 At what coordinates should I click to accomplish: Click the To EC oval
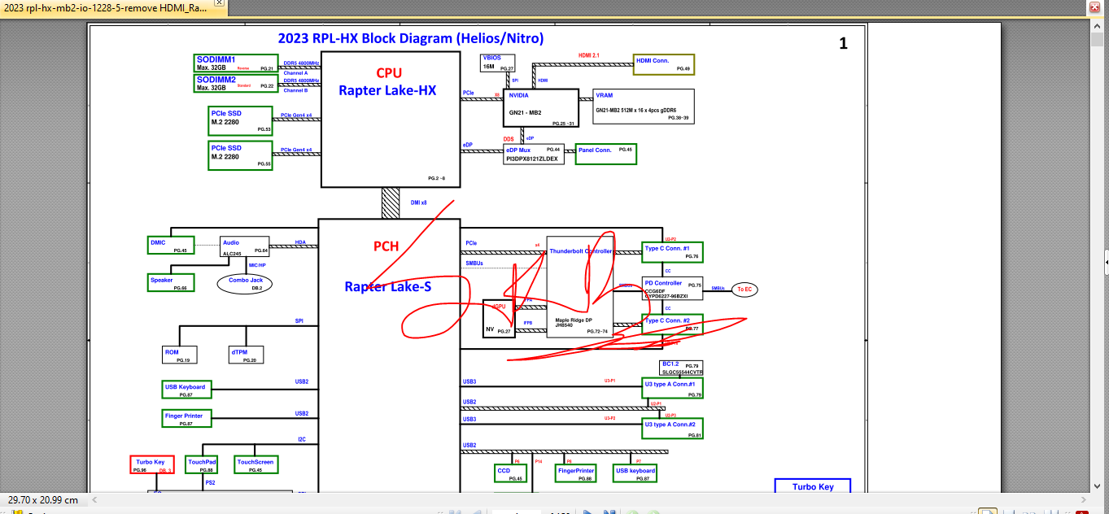click(x=744, y=289)
